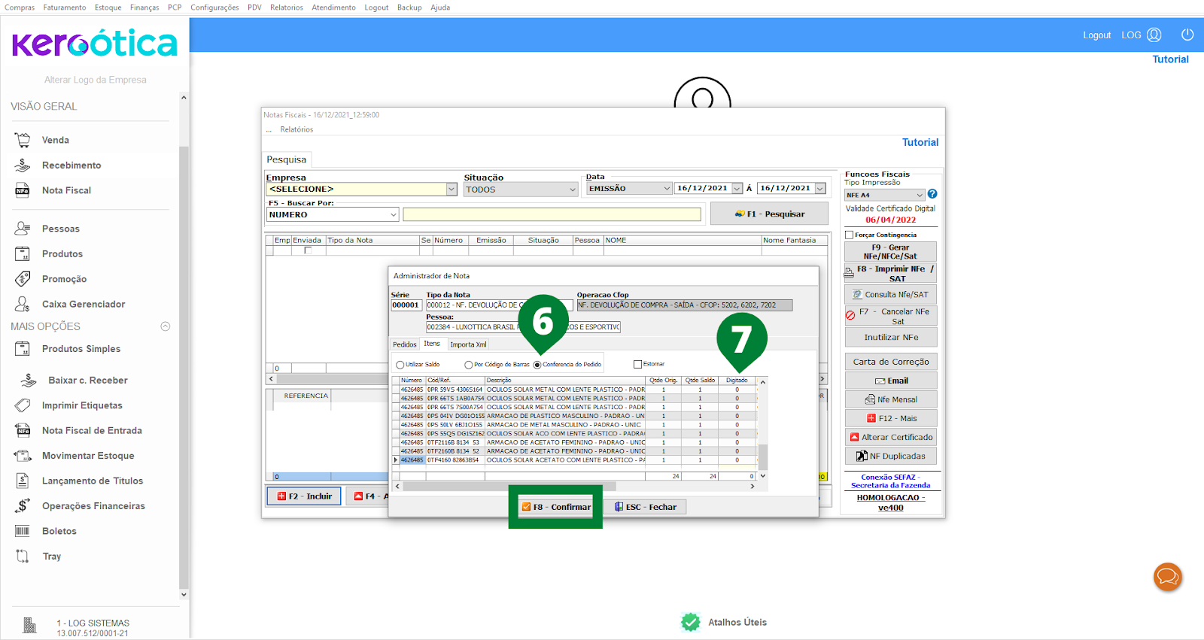
Task: Open Operações Financeiras via its dollar icon
Action: coord(23,506)
